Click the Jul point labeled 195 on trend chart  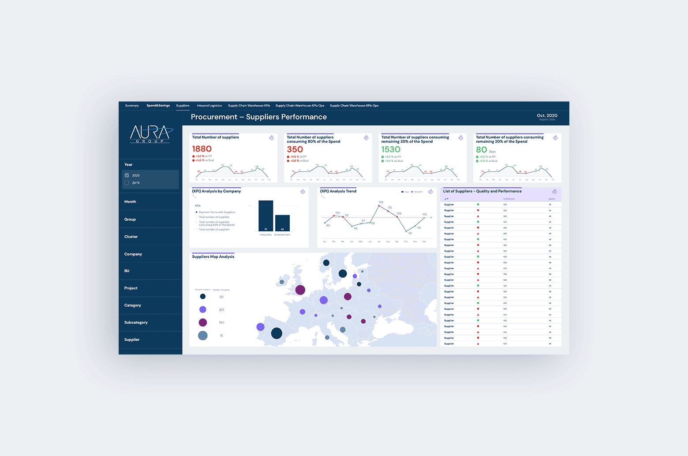378,206
